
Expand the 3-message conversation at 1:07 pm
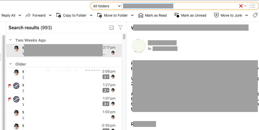tap(106, 104)
